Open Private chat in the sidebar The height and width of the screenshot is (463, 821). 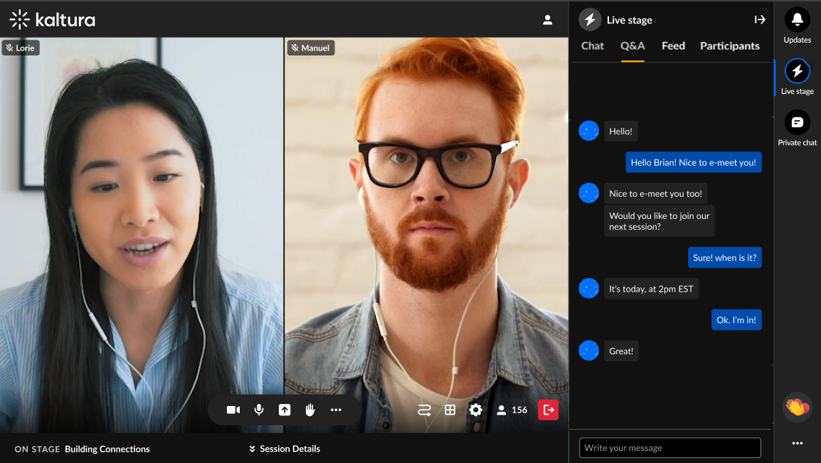coord(797,128)
